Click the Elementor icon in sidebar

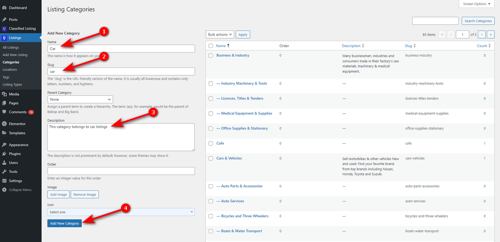[x=4, y=124]
